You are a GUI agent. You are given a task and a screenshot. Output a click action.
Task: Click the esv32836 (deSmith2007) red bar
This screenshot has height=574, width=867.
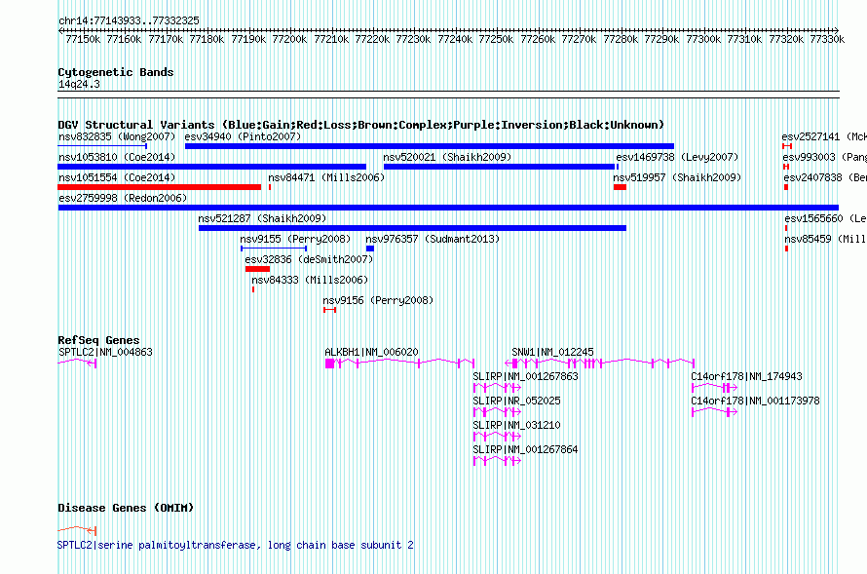pos(258,269)
